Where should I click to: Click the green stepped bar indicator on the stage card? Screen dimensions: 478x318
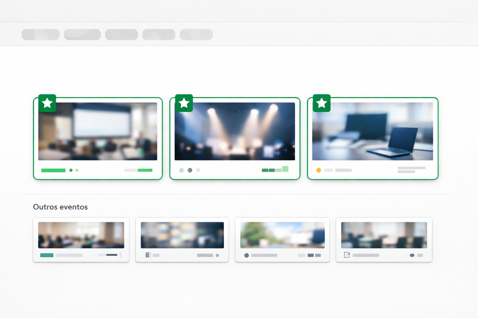tap(275, 170)
